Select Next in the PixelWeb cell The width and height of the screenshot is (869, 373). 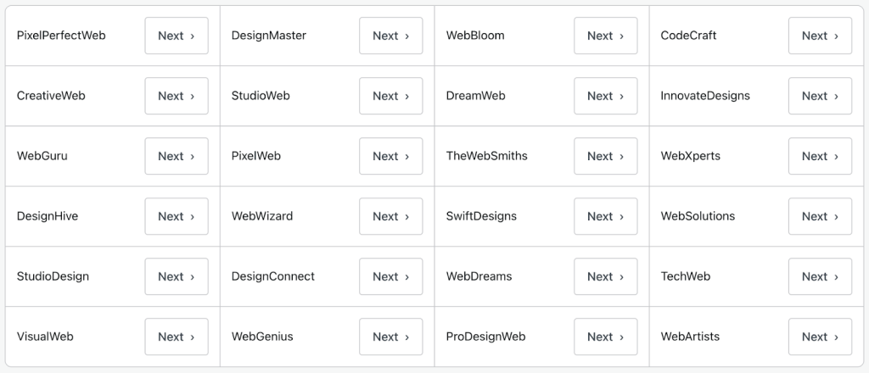[390, 156]
